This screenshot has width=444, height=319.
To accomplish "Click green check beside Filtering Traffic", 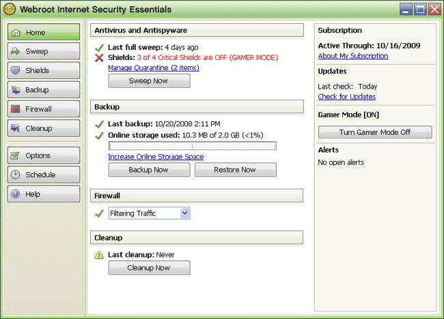I will 99,213.
